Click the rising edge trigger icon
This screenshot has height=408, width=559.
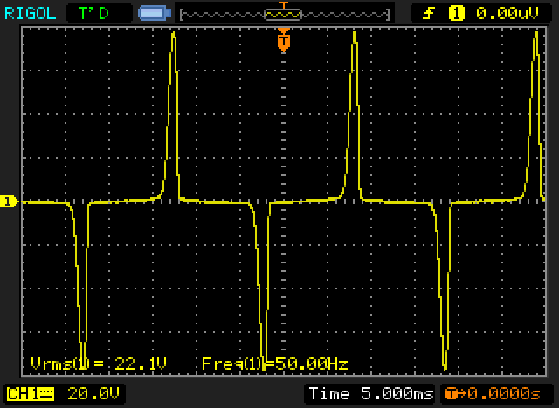coord(429,14)
